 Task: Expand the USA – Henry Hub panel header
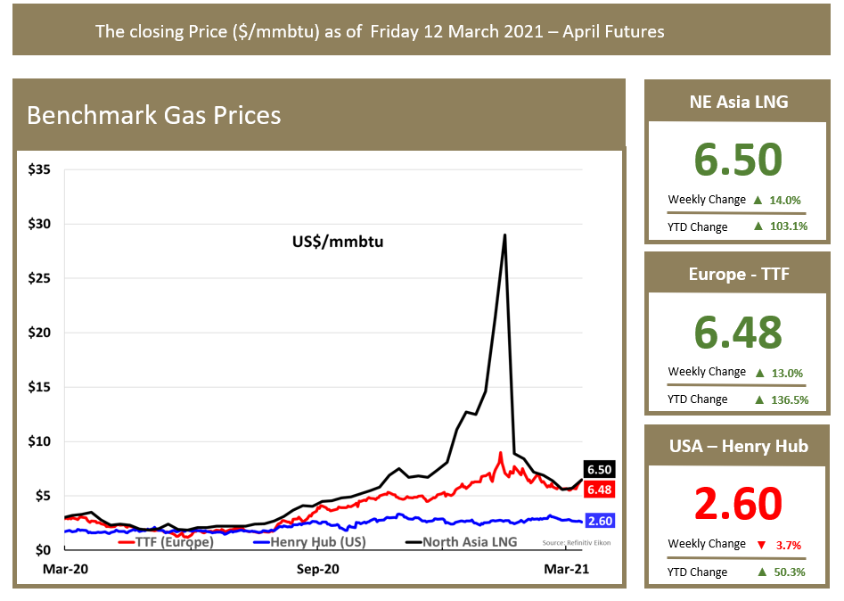[737, 447]
